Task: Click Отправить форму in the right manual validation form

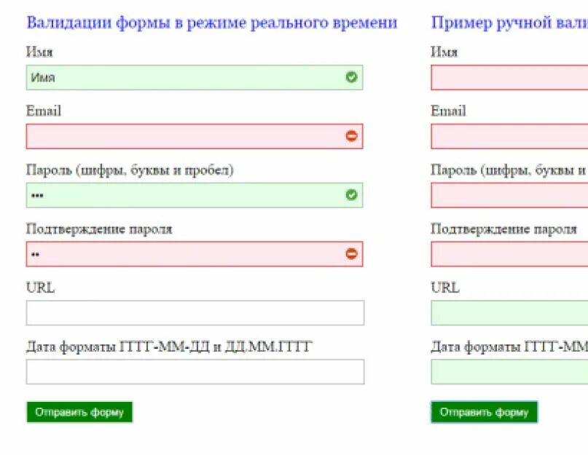Action: point(484,412)
